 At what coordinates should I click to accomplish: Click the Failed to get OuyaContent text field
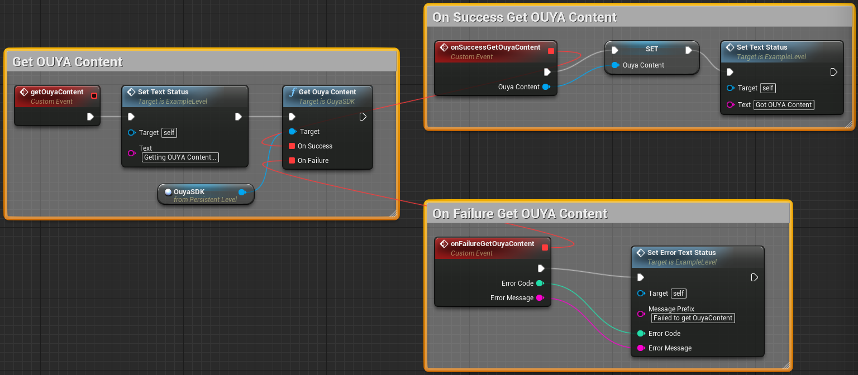click(693, 318)
